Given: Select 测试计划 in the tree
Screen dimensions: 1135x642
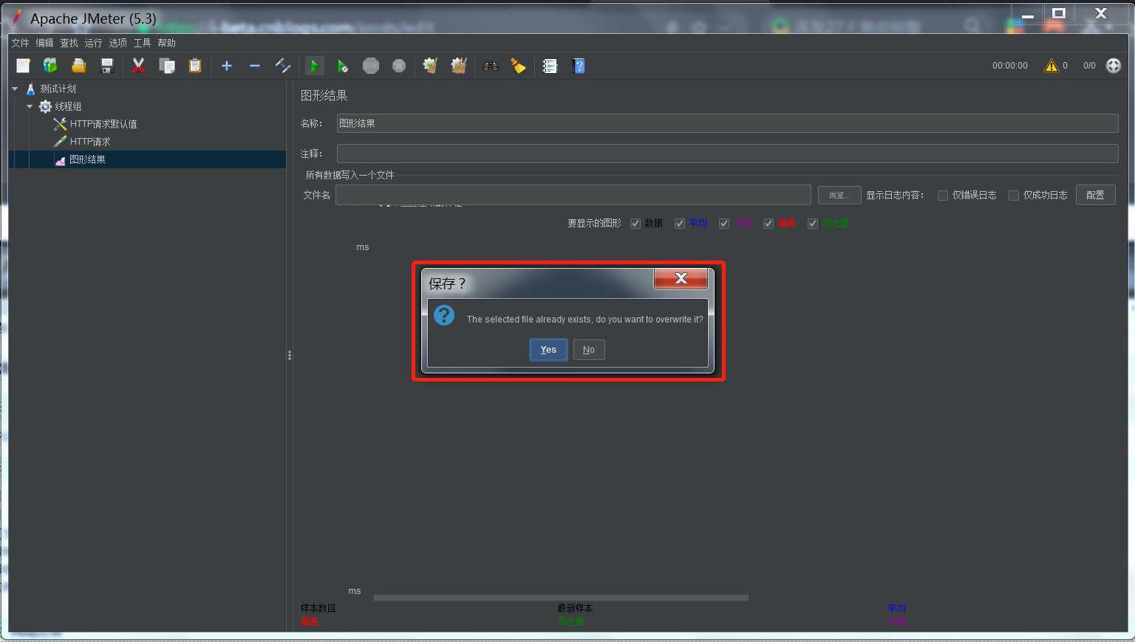Looking at the screenshot, I should [58, 89].
